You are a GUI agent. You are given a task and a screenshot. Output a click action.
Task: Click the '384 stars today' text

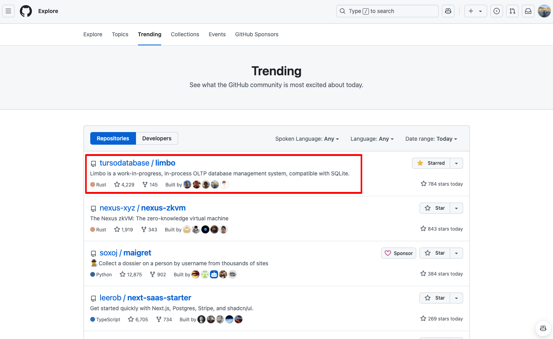click(445, 274)
